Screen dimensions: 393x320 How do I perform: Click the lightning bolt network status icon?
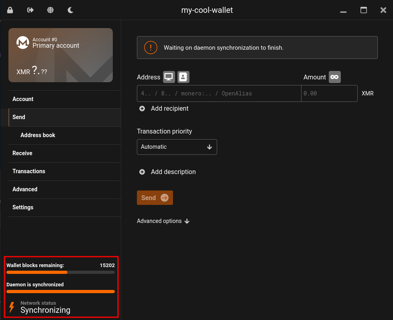12,307
